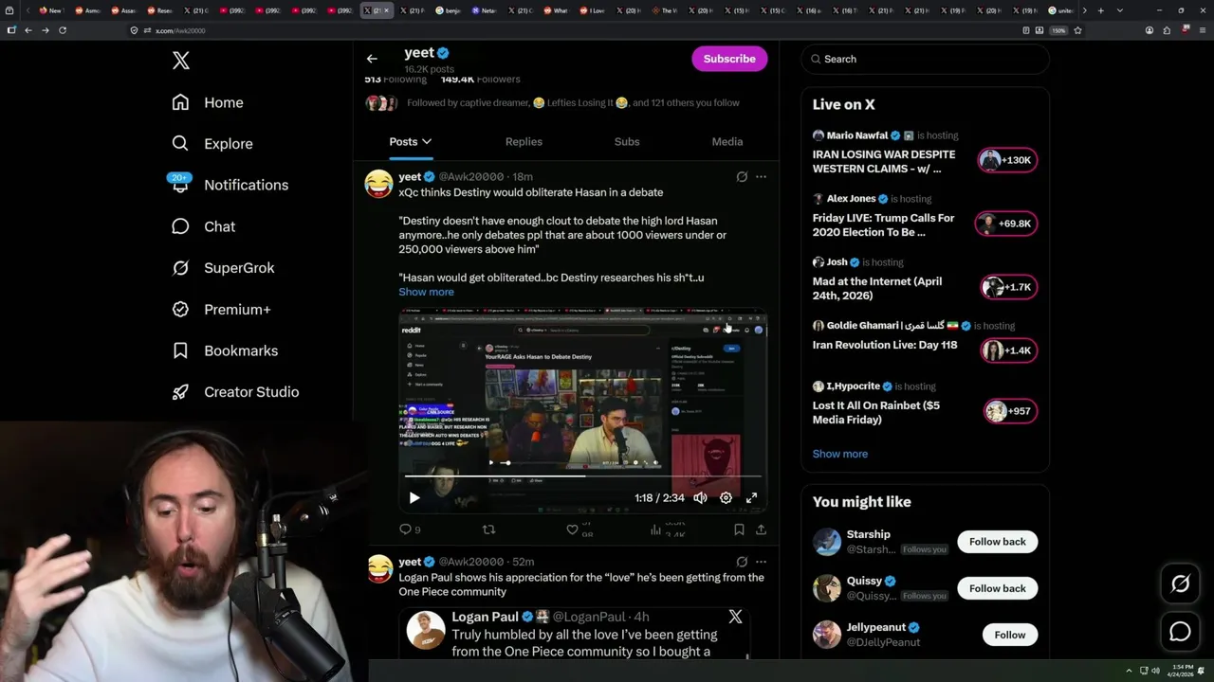Subscribe to the yeet account
The height and width of the screenshot is (682, 1214).
(729, 59)
